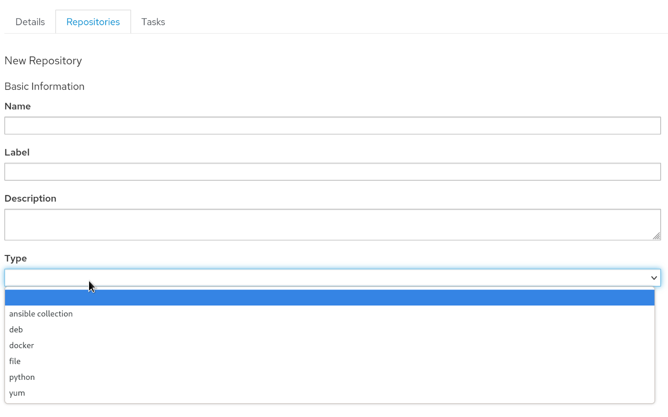Viewport: 668px width, 417px height.
Task: Click the Type dropdown chevron arrow
Action: (654, 278)
